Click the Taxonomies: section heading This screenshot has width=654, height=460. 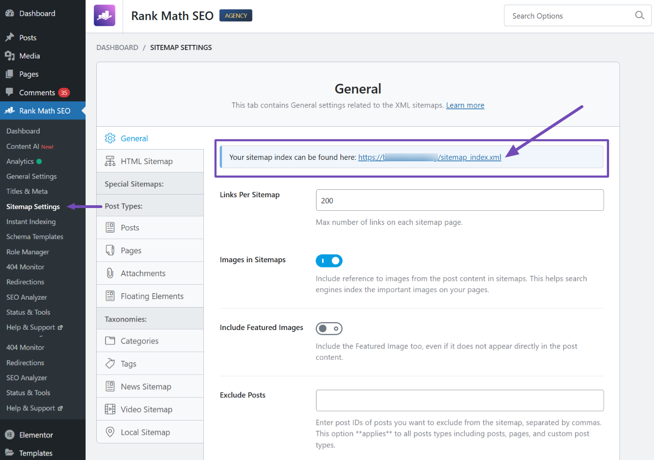[126, 319]
